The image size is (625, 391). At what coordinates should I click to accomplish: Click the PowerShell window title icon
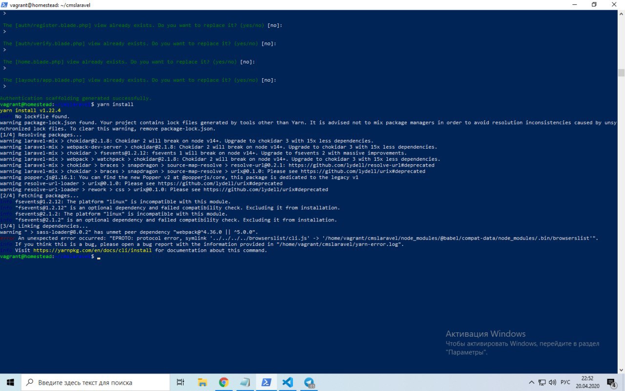coord(4,5)
